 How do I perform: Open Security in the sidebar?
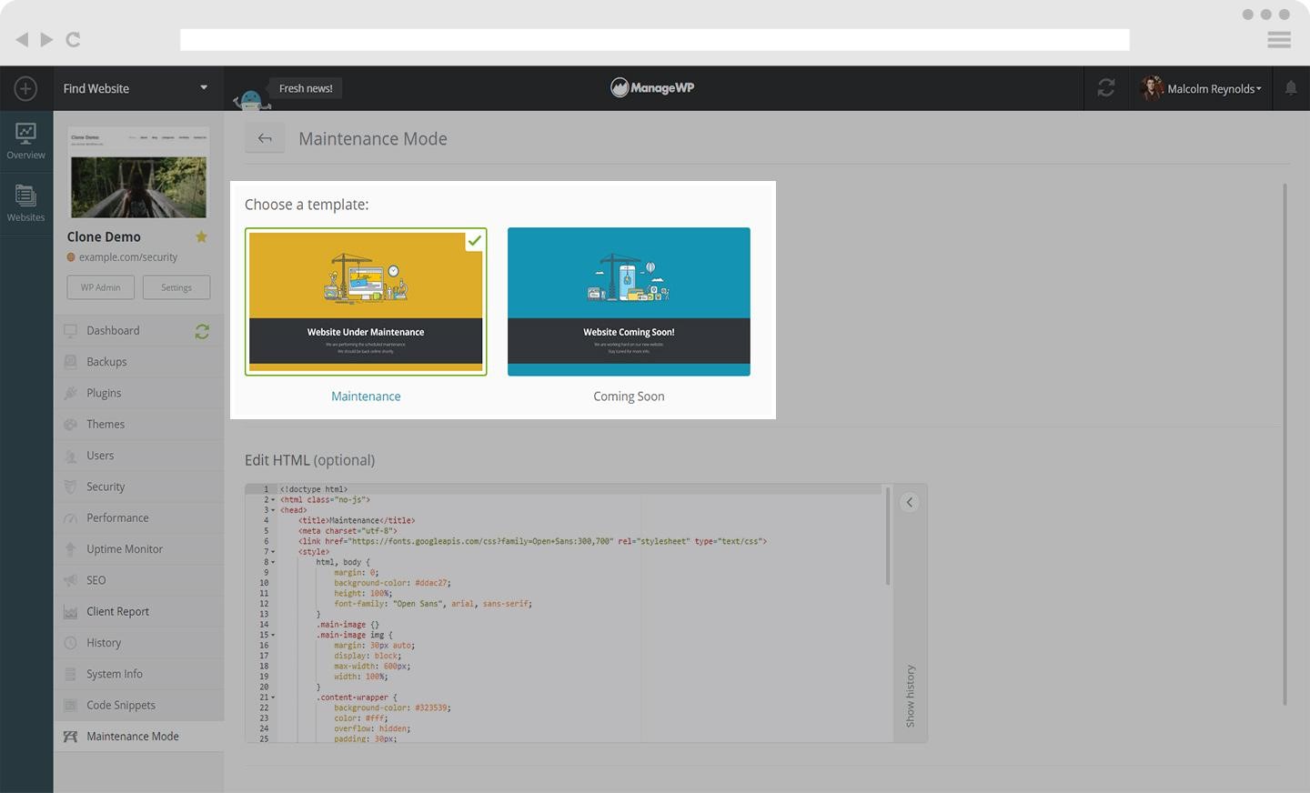[x=138, y=487]
